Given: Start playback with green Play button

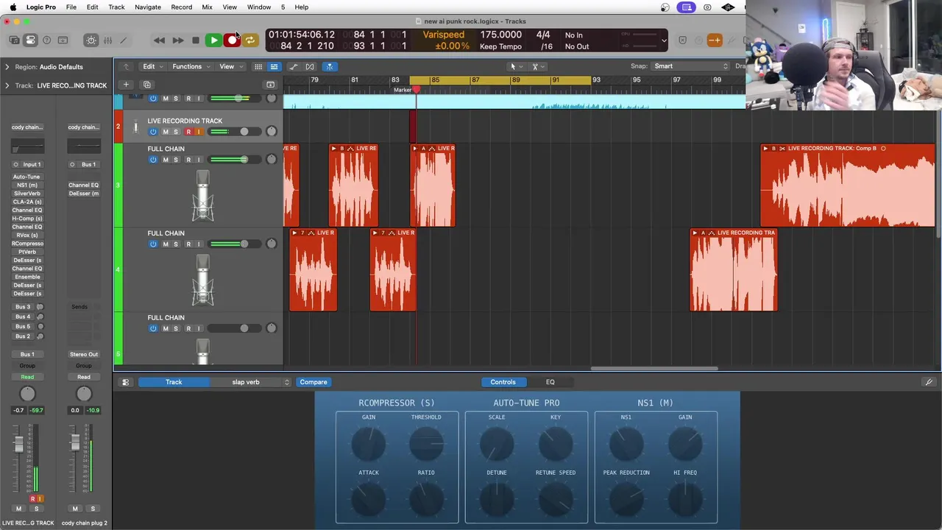Looking at the screenshot, I should point(213,40).
